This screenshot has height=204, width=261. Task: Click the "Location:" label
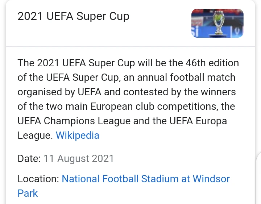(x=38, y=179)
